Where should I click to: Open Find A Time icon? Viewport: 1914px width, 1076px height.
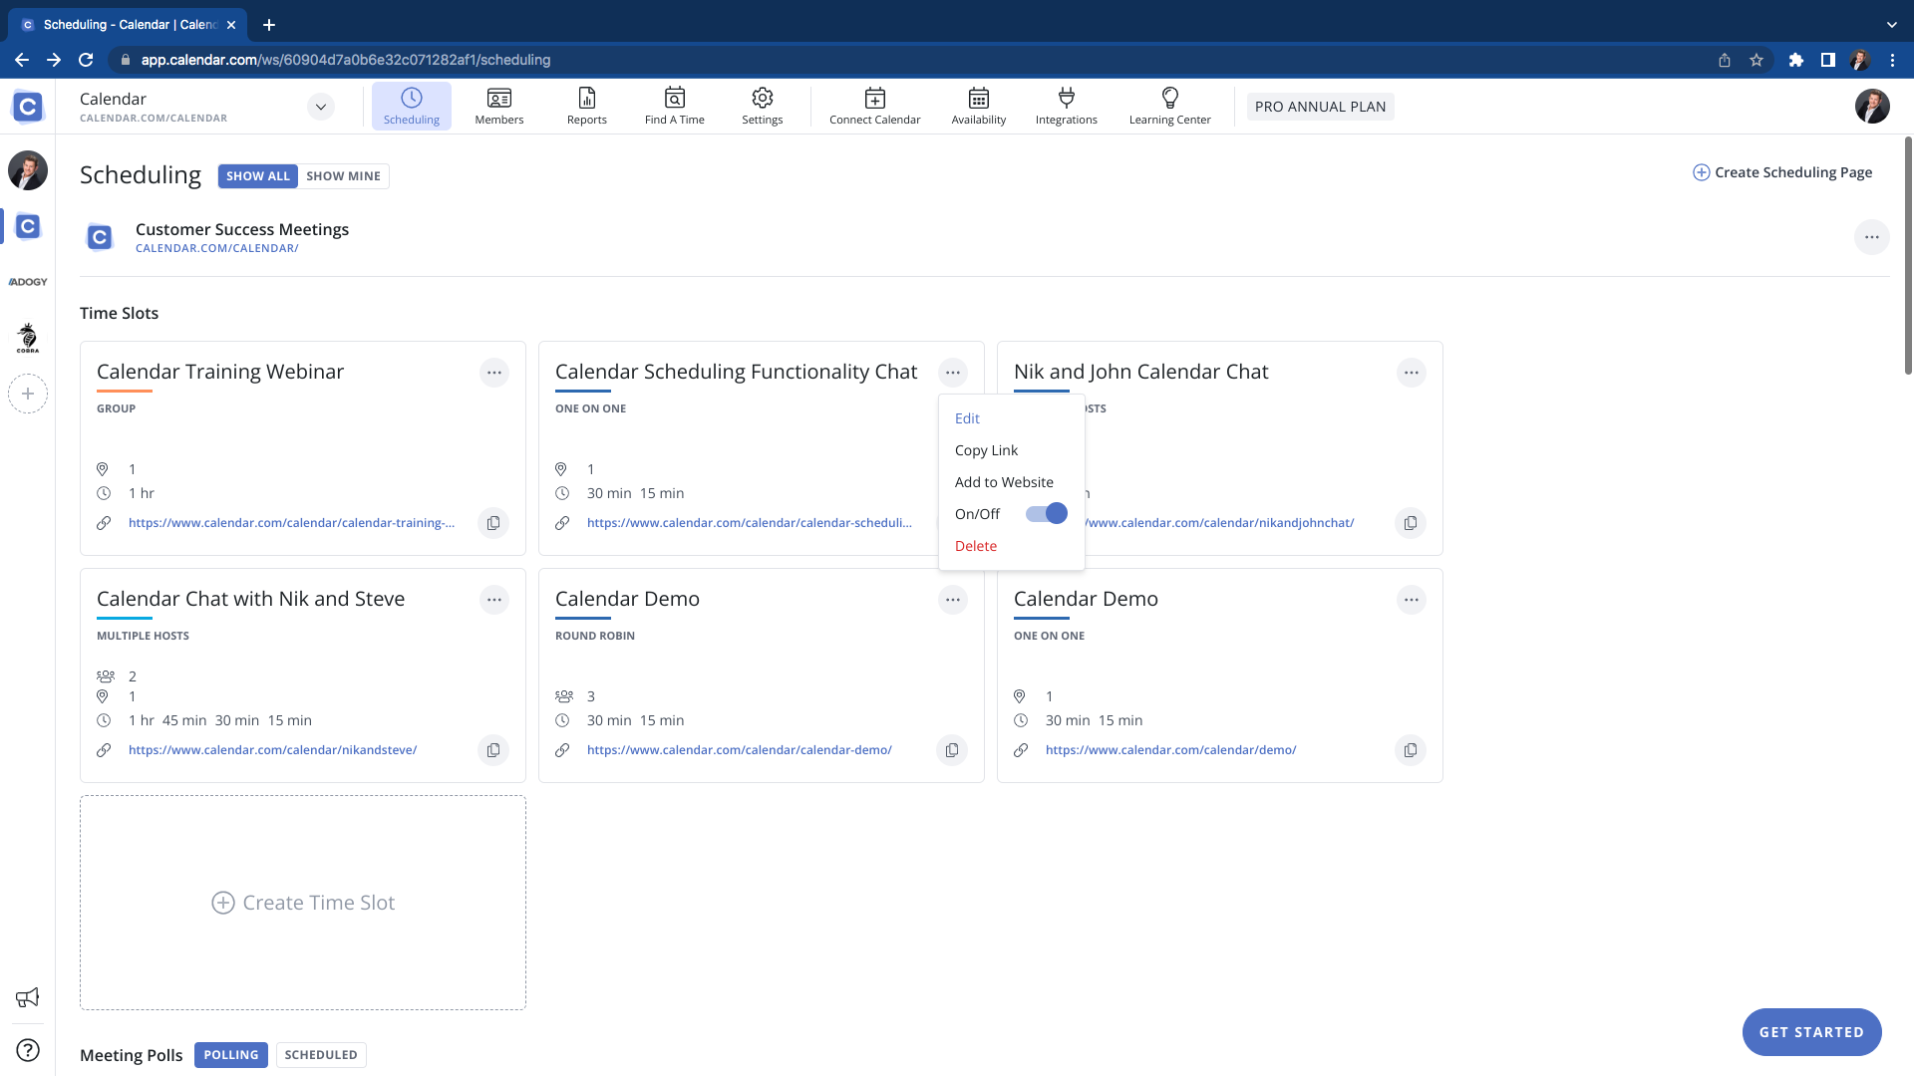674,106
